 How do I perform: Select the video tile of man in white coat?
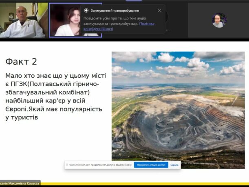click(23, 20)
